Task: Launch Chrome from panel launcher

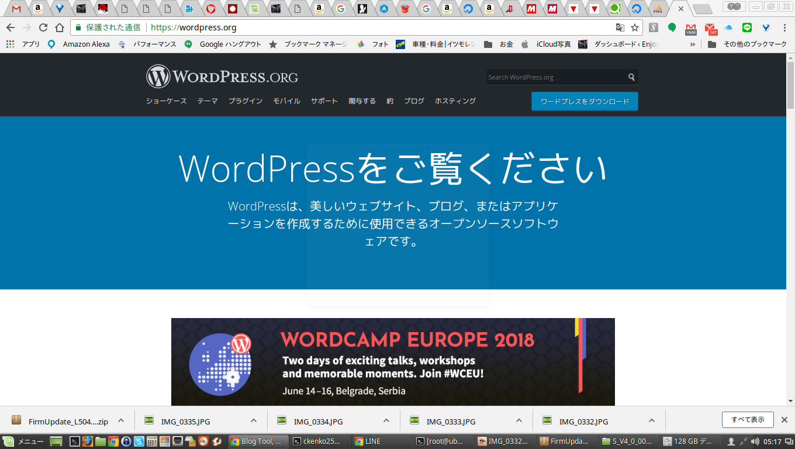Action: 113,441
